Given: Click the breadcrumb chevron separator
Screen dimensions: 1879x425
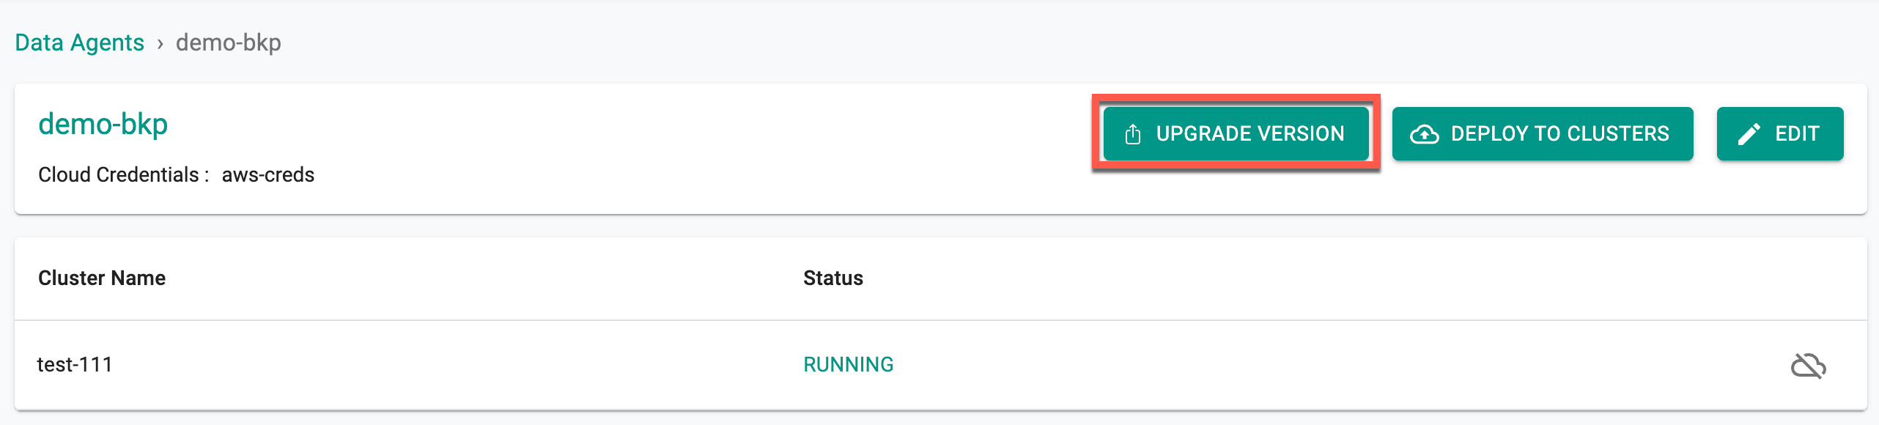Looking at the screenshot, I should tap(160, 44).
